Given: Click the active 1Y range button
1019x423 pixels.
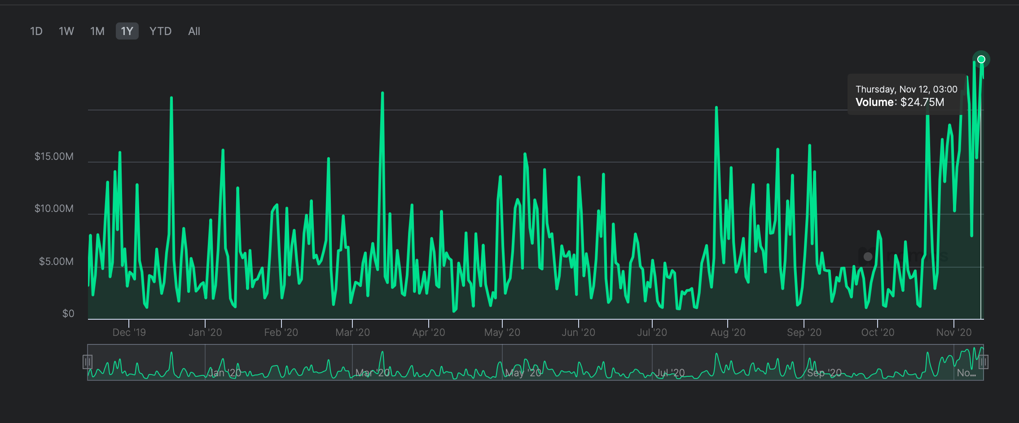Looking at the screenshot, I should (x=127, y=31).
